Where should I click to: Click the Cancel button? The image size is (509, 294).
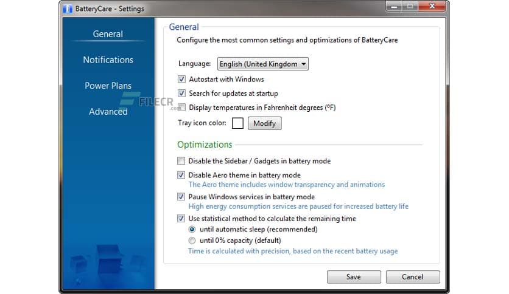tap(413, 277)
